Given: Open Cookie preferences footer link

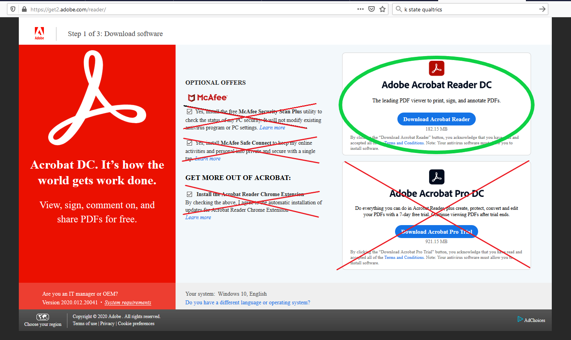Looking at the screenshot, I should tap(136, 324).
